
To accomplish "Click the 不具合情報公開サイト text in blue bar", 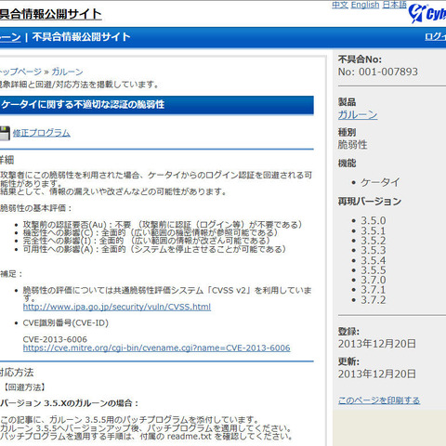I will (81, 37).
